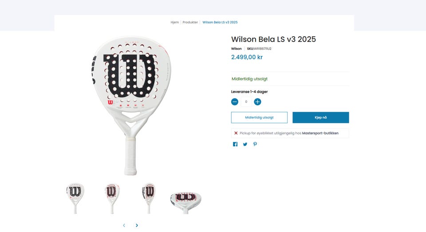Click the Wilson Bela LS v3 2025 breadcrumb
The height and width of the screenshot is (232, 426).
pos(220,22)
